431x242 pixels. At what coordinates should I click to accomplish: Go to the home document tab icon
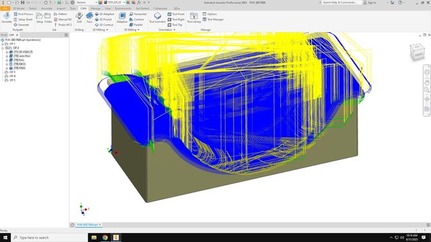pos(72,225)
